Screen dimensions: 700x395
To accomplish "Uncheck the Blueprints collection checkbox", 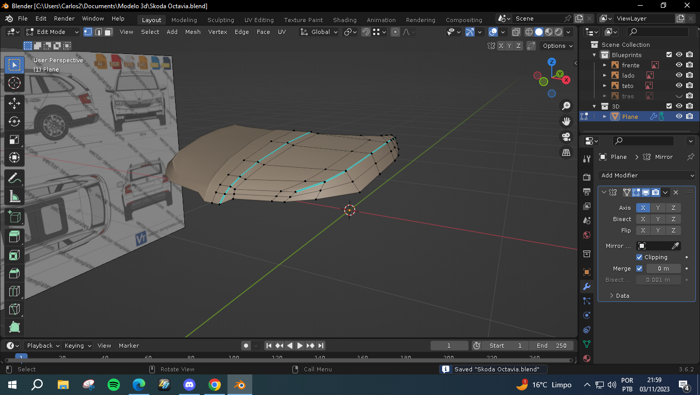I will [669, 55].
